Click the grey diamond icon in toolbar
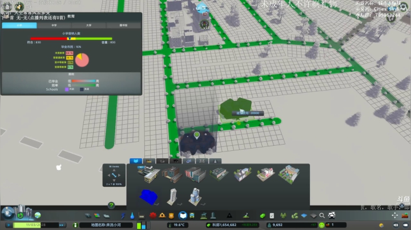The width and height of the screenshot is (411, 230). click(313, 216)
